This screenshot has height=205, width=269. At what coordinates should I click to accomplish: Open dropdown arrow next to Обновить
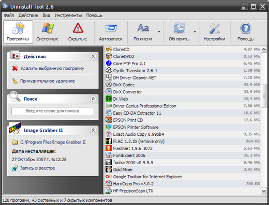coord(195,32)
